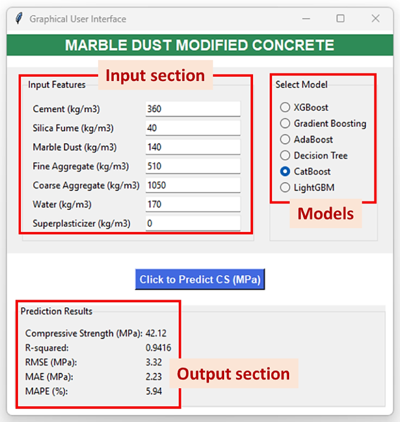Click the feather icon in title bar
The image size is (400, 422).
pos(18,18)
